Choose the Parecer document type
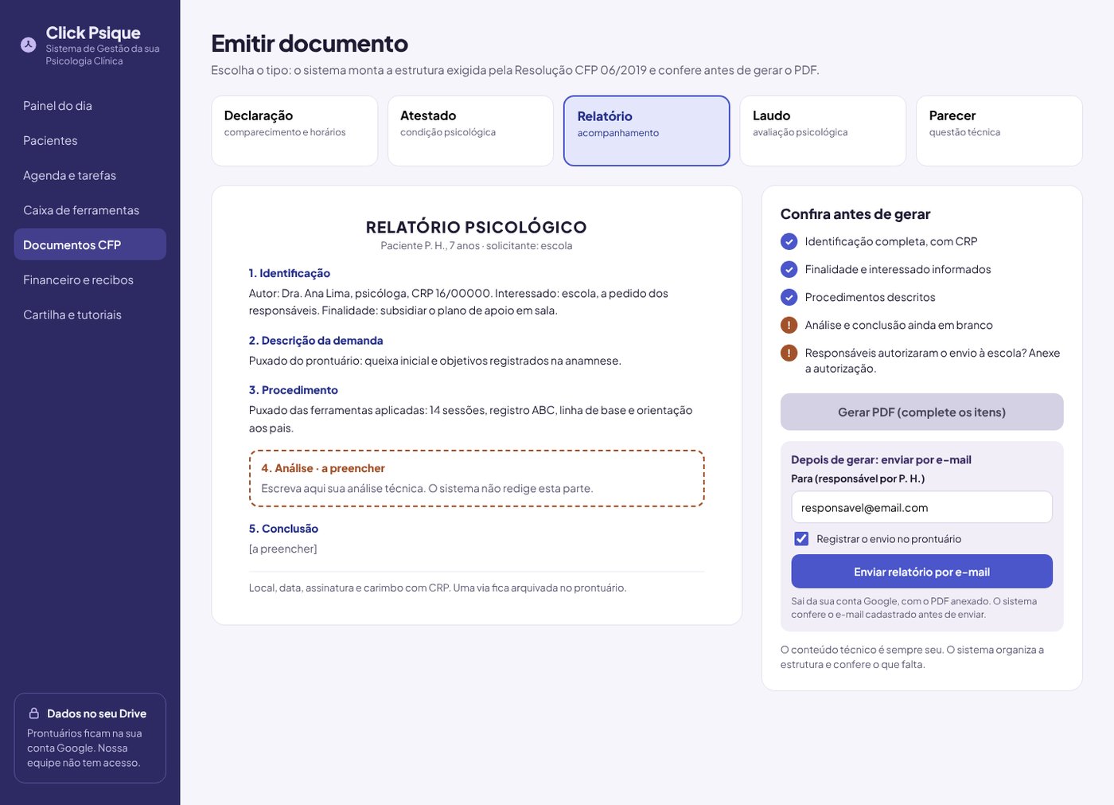Screen dimensions: 1114x805 coord(999,131)
